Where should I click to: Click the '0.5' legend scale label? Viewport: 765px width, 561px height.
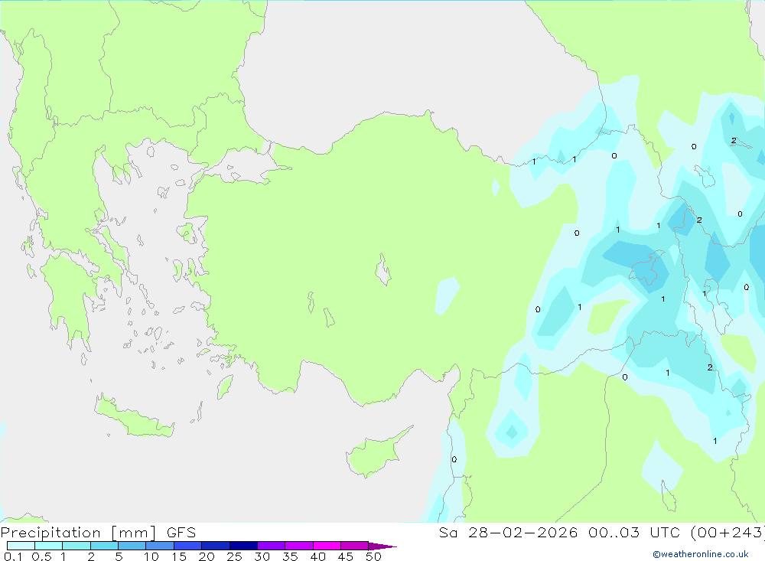click(x=41, y=556)
